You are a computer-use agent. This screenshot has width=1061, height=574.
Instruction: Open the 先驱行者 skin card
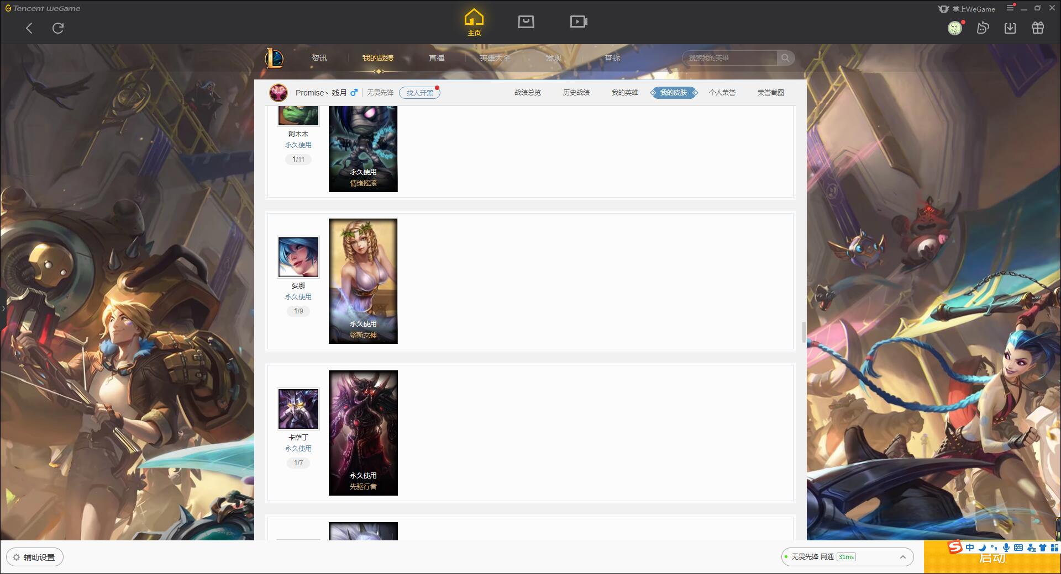(x=363, y=433)
